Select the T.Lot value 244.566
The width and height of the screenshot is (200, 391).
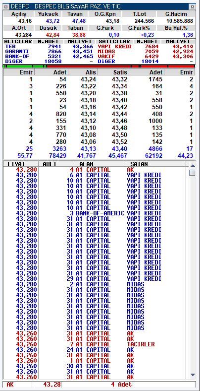point(144,21)
